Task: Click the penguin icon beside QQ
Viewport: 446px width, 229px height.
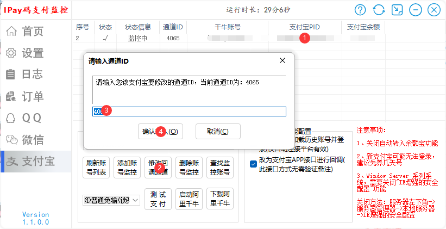Action: [x=11, y=118]
